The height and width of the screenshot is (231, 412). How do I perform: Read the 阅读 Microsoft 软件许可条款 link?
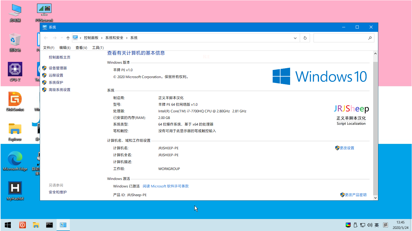pos(166,186)
